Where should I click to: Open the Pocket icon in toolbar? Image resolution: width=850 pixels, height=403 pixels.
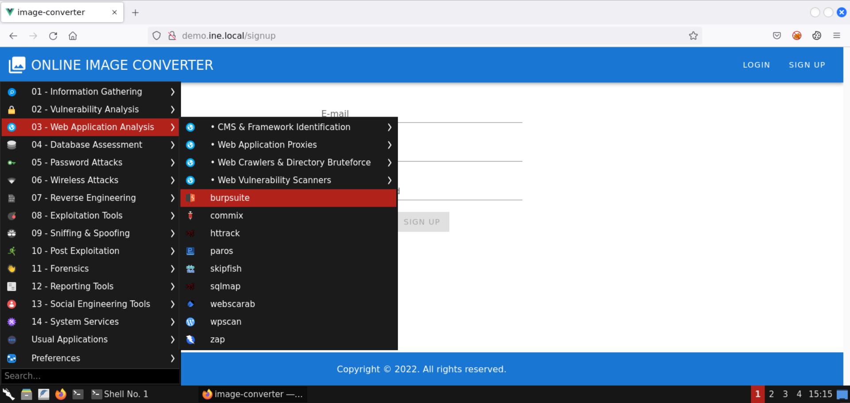pyautogui.click(x=777, y=36)
